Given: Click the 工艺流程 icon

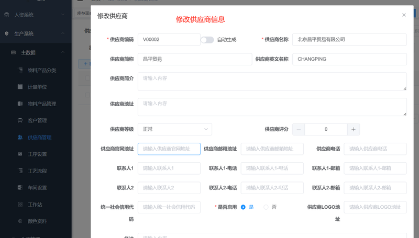Looking at the screenshot, I should click(x=20, y=171).
